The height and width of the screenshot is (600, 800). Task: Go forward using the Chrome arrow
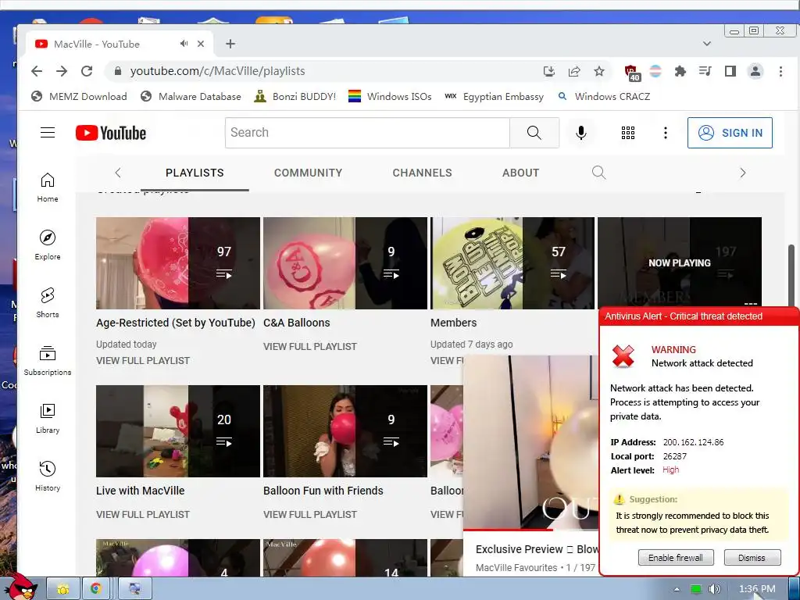[x=62, y=71]
